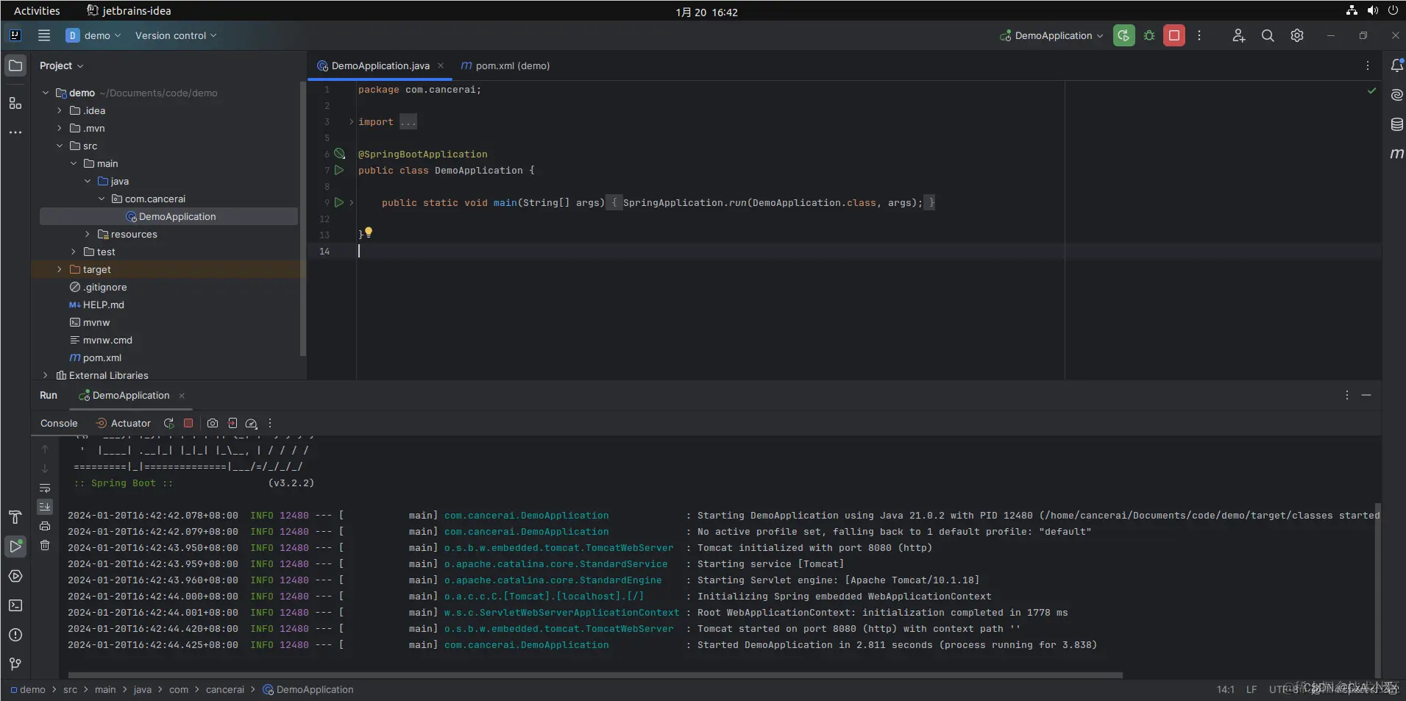Image resolution: width=1406 pixels, height=701 pixels.
Task: Show more tool windows ellipsis
Action: [x=15, y=132]
